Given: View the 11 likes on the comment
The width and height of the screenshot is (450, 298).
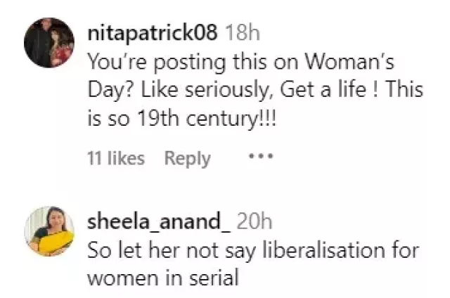Looking at the screenshot, I should (x=115, y=158).
